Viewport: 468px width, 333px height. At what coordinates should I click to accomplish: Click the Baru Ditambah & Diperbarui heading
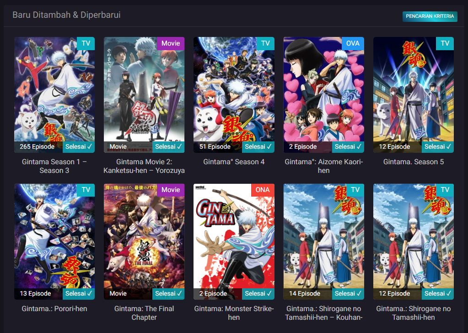coord(66,15)
